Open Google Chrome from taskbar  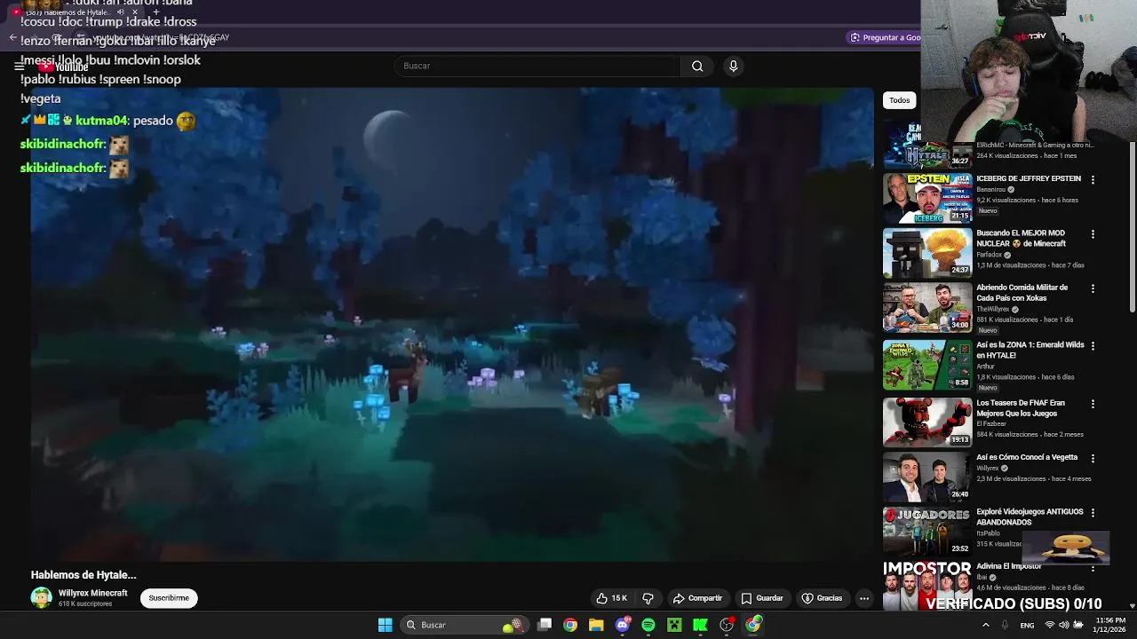(570, 625)
